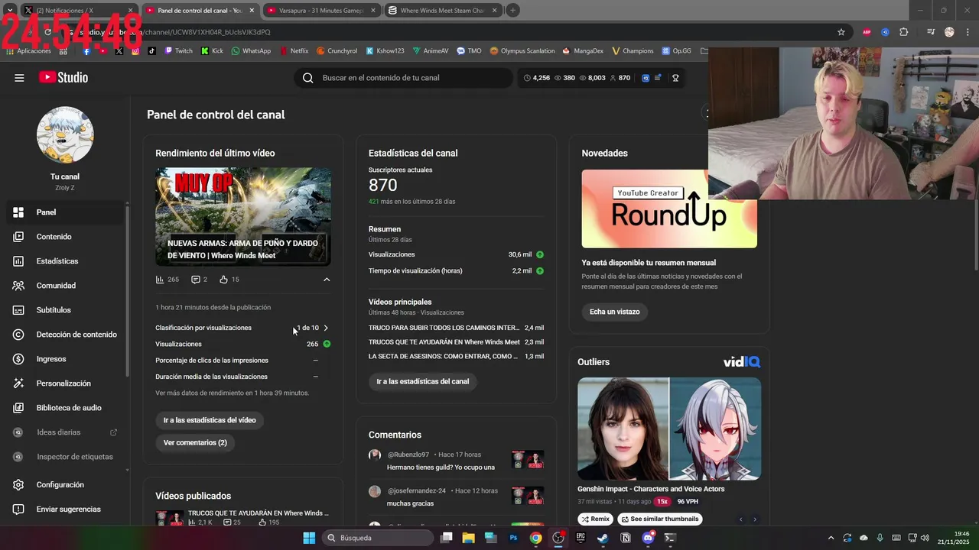Viewport: 979px width, 550px height.
Task: Switch to Varsapura 31 Minutes Gameplay tab
Action: pyautogui.click(x=322, y=11)
